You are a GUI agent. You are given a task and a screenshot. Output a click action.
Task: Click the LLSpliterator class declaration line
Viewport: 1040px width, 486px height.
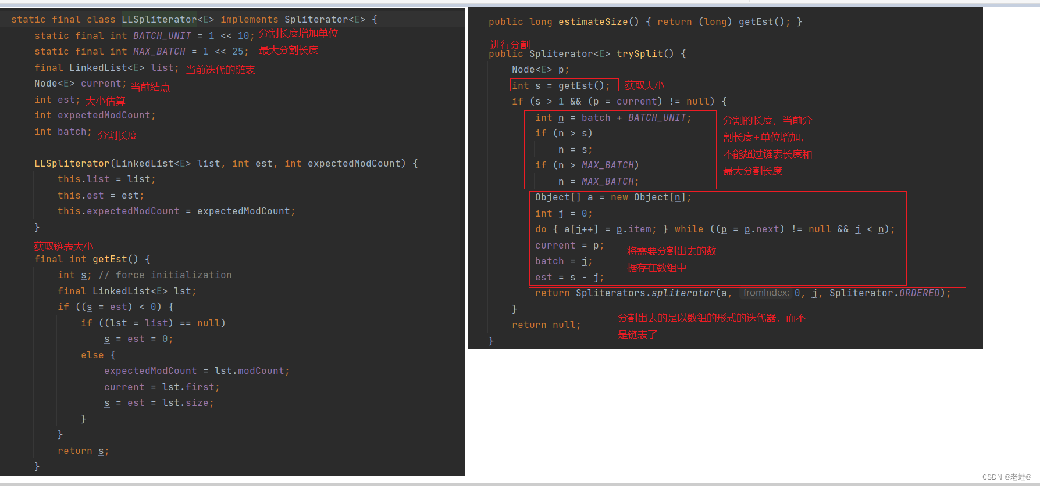coord(194,20)
